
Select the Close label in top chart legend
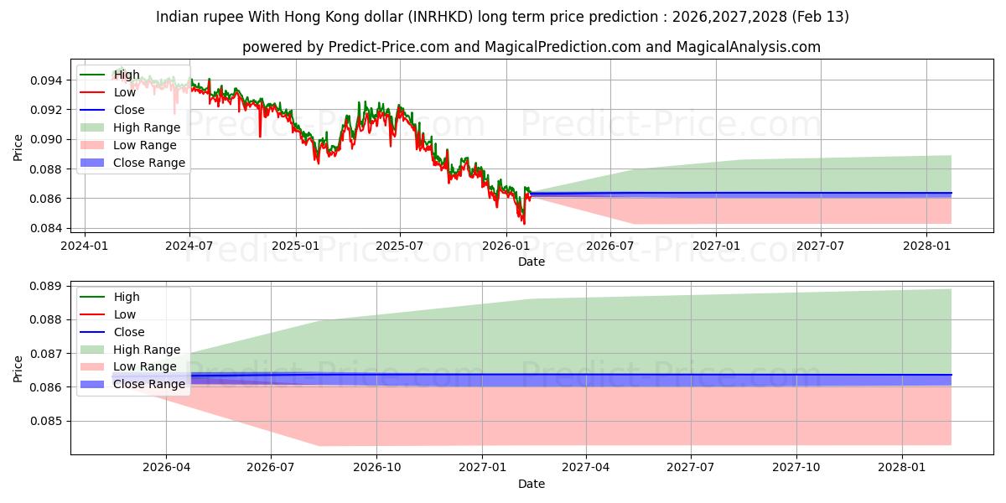(x=128, y=111)
